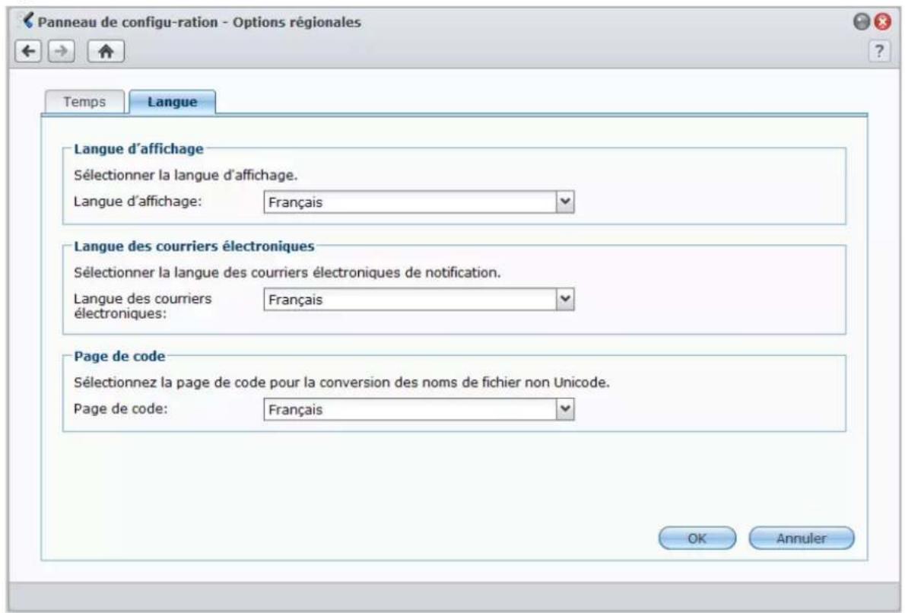Click the Page de code combo box field
Screen dimensions: 905x613
click(x=418, y=409)
